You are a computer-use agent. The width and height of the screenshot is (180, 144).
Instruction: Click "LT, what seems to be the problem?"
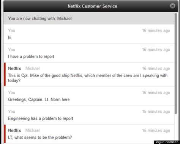point(40,138)
